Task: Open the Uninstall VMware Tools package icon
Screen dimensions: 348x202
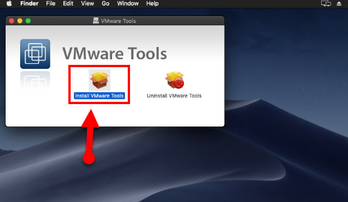Action: pyautogui.click(x=174, y=80)
